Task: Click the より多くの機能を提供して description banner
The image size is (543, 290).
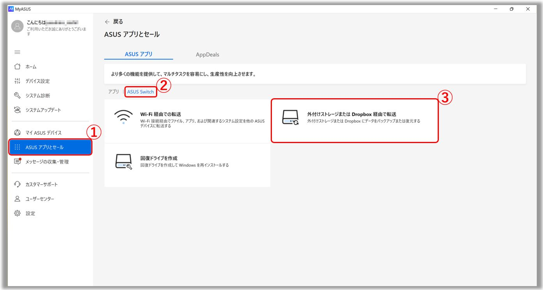Action: tap(315, 74)
